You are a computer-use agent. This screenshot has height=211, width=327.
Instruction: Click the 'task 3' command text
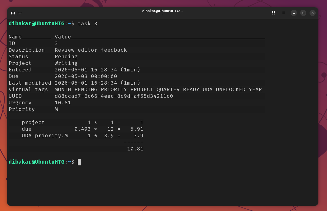tap(88, 24)
